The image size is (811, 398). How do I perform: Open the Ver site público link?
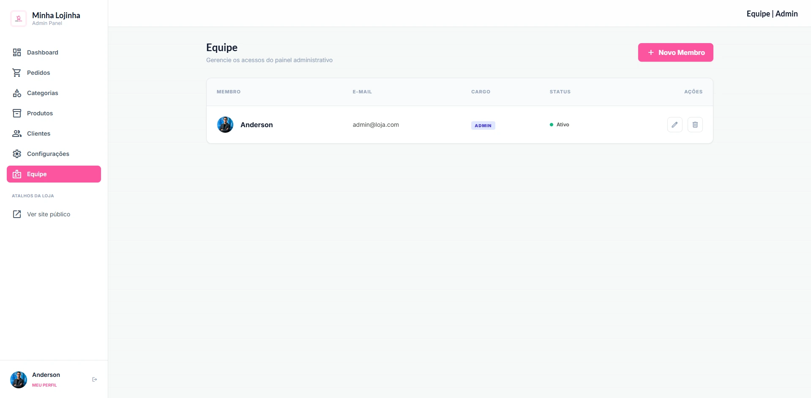49,214
